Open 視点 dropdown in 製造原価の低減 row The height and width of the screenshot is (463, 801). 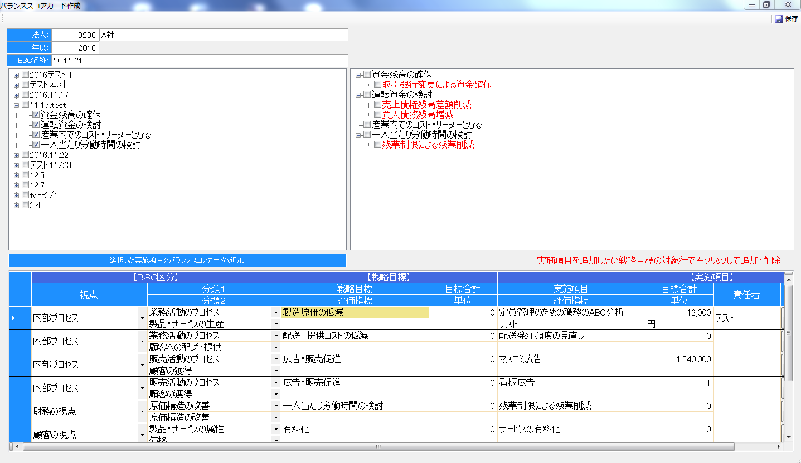142,318
